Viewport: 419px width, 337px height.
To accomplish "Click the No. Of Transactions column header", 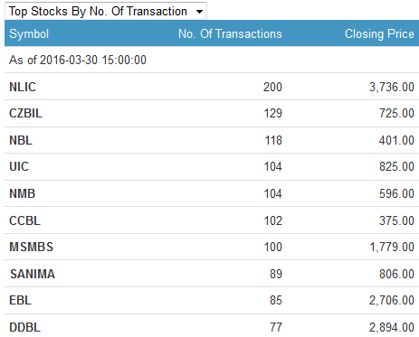I will point(230,33).
